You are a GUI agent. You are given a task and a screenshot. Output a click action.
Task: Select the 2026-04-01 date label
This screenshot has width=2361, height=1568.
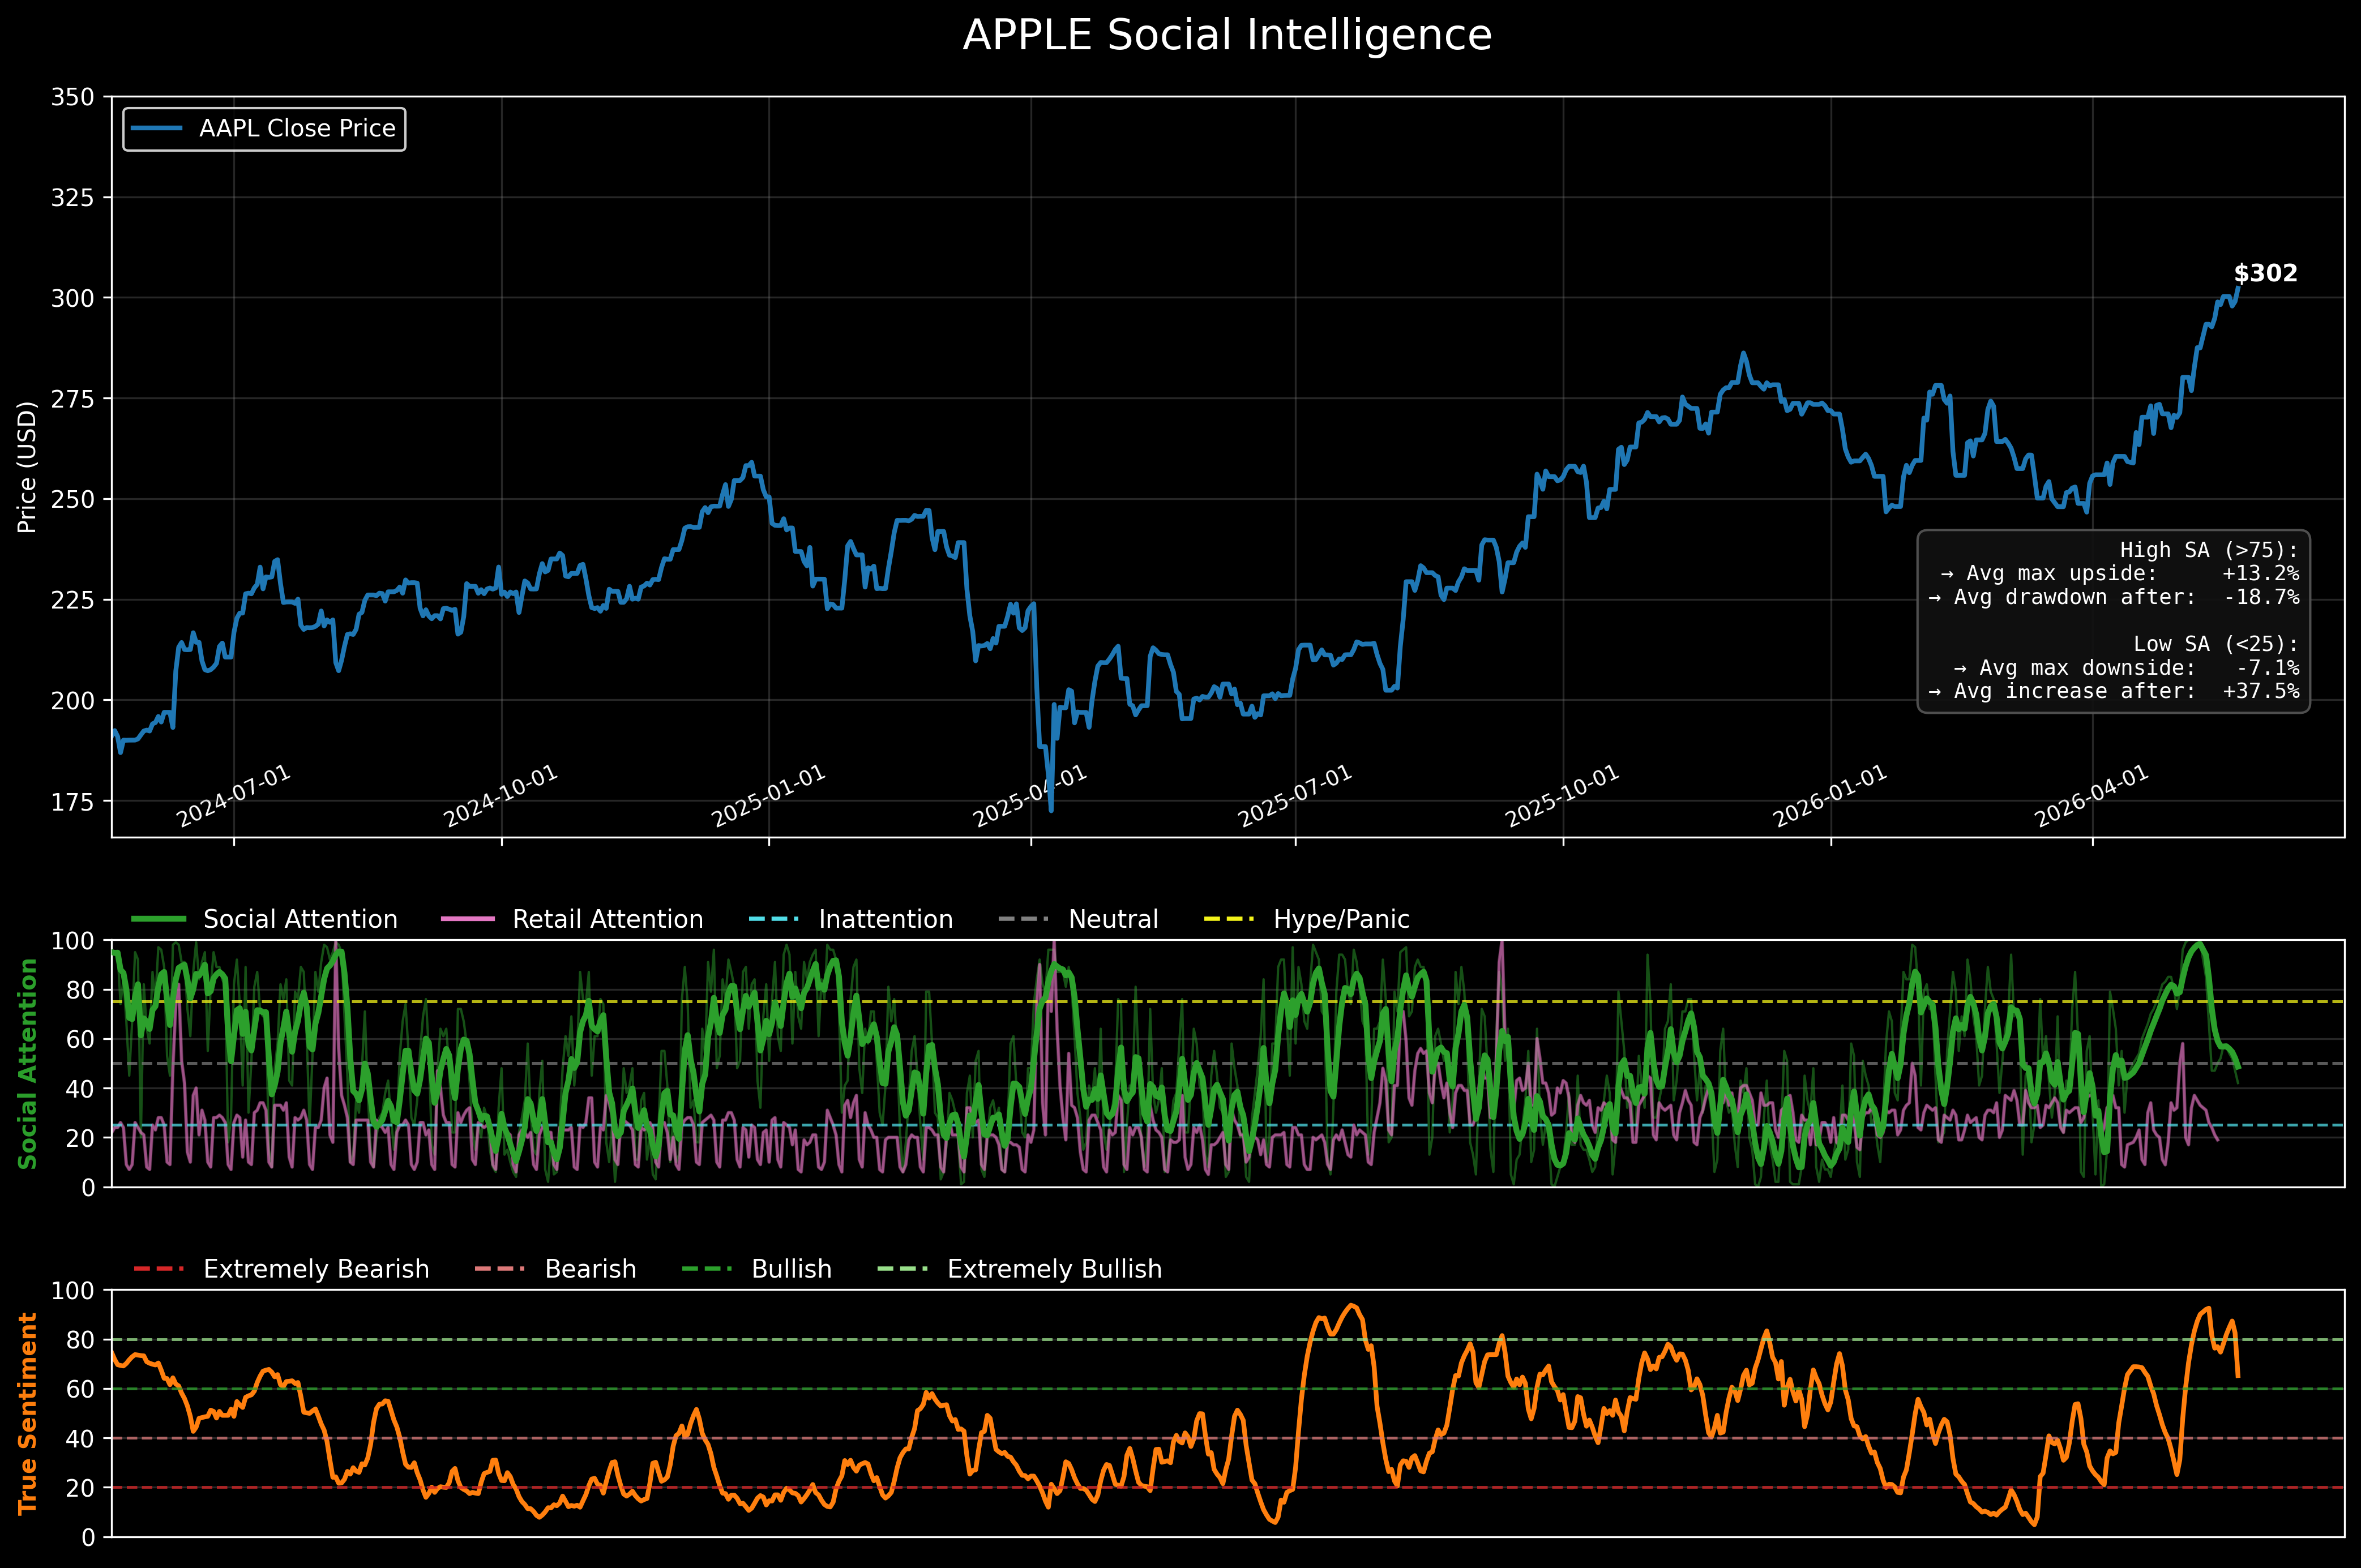coord(2092,797)
